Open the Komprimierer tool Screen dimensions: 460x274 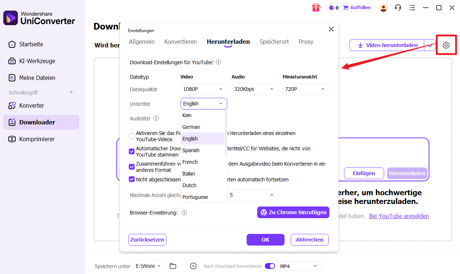tap(37, 139)
